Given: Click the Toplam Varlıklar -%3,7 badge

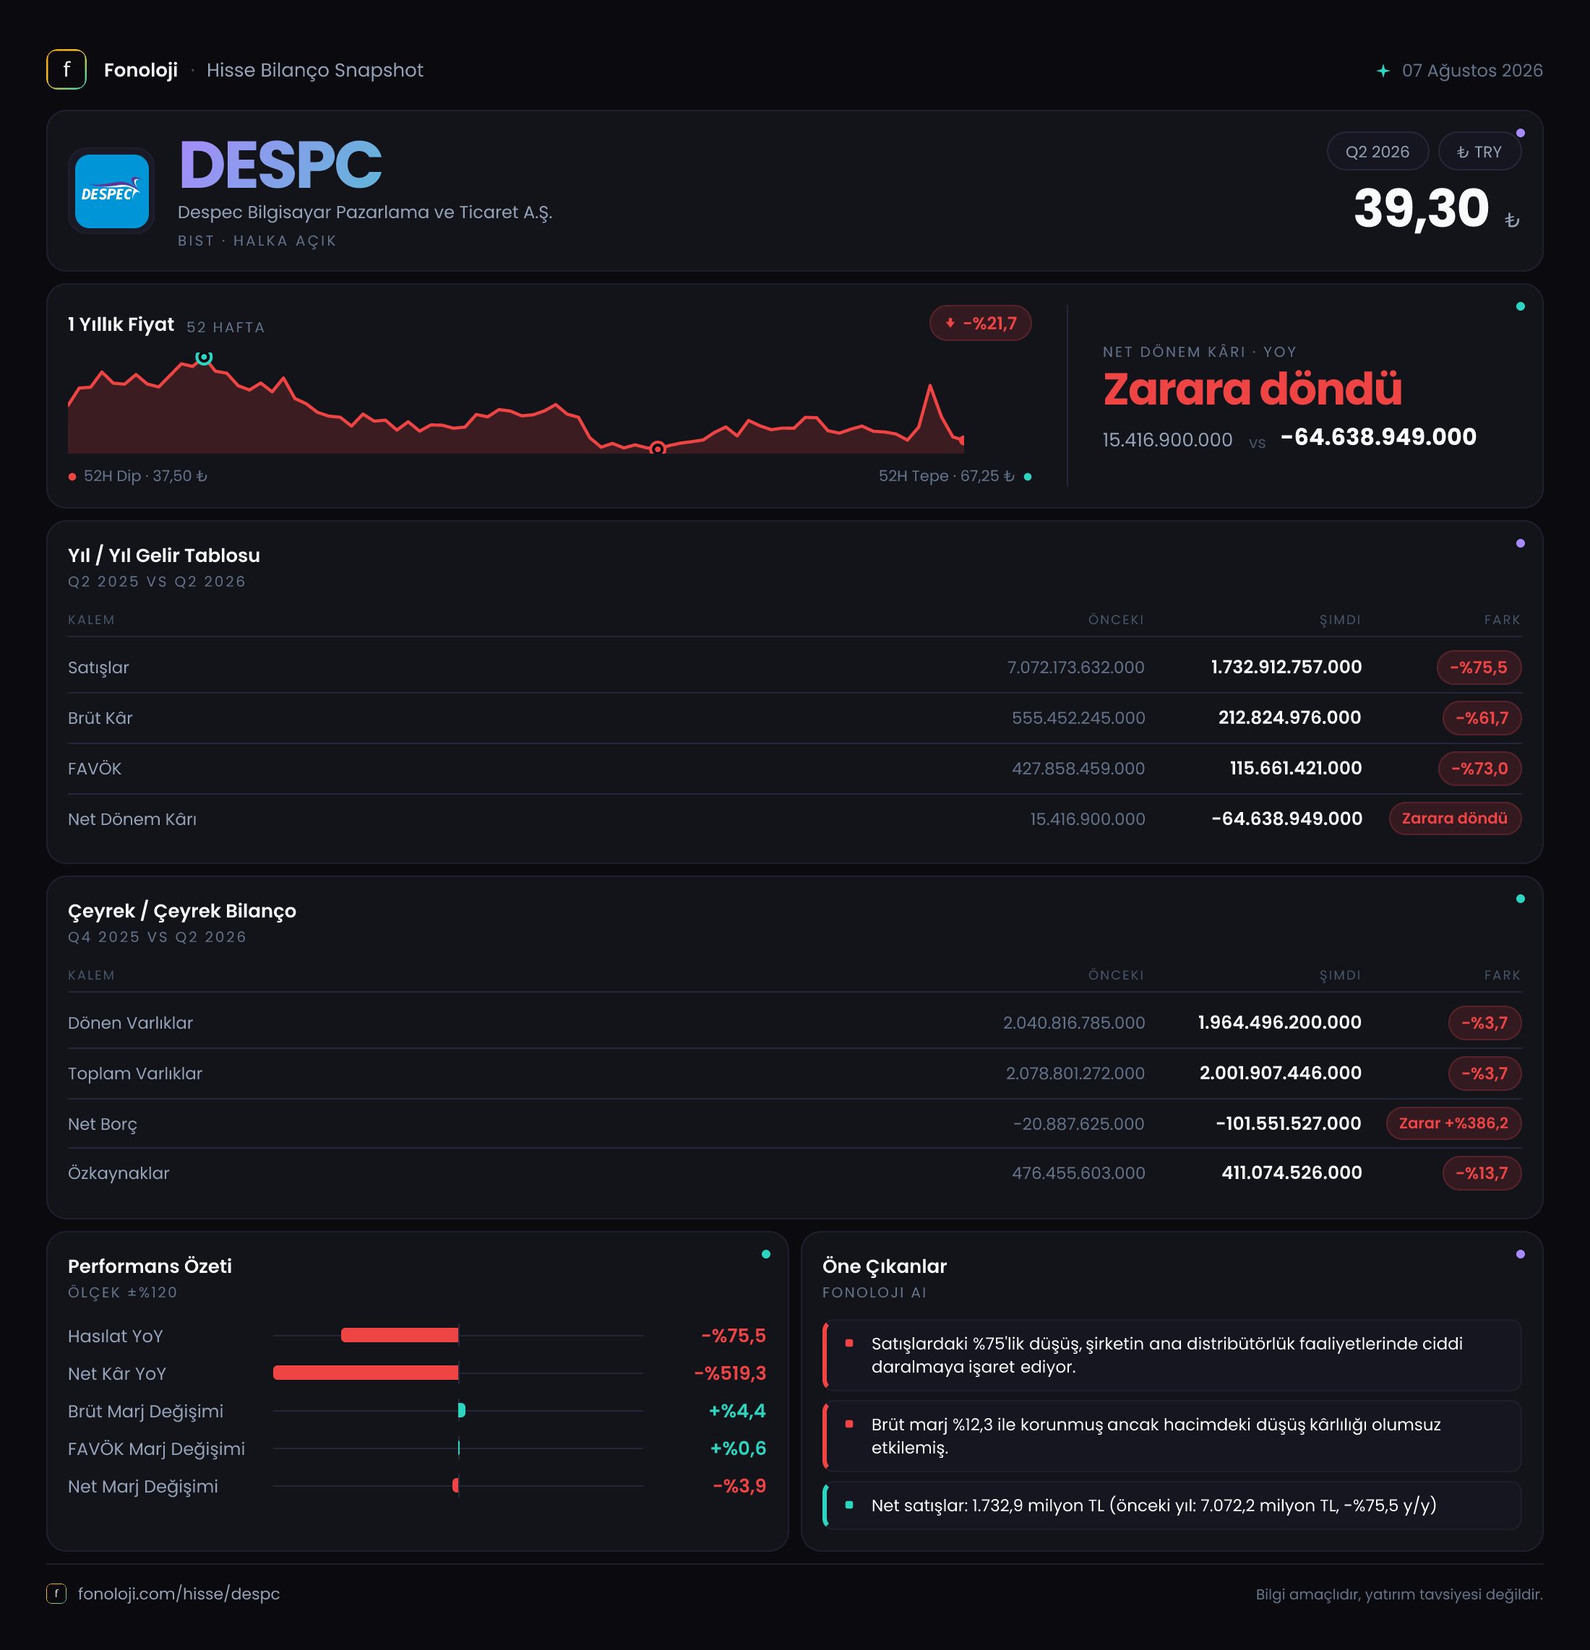Looking at the screenshot, I should pos(1484,1074).
